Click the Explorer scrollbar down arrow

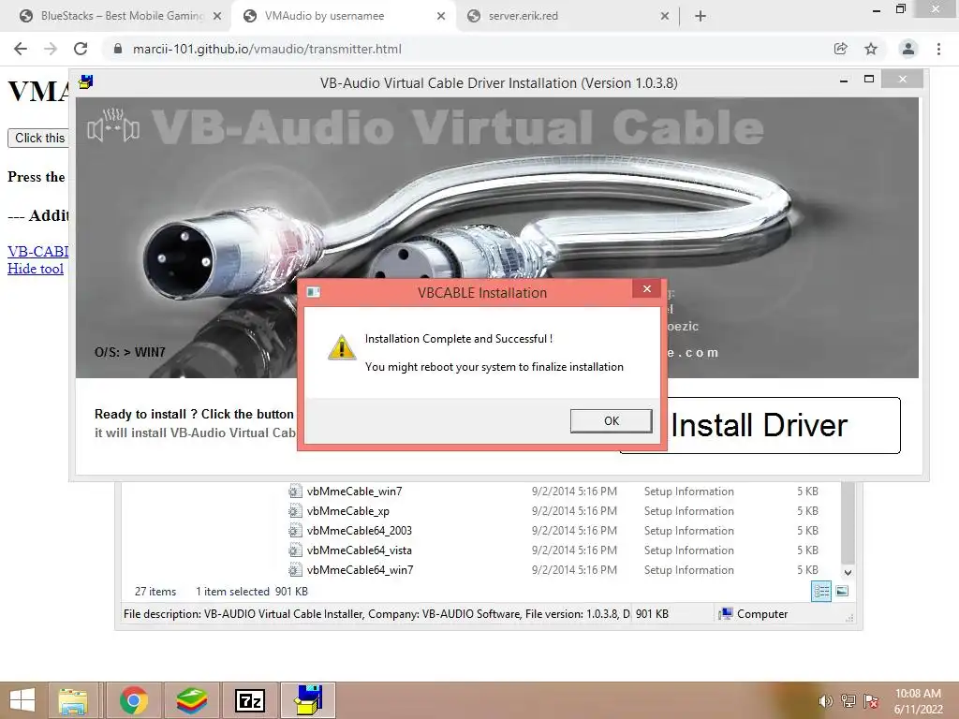(848, 573)
